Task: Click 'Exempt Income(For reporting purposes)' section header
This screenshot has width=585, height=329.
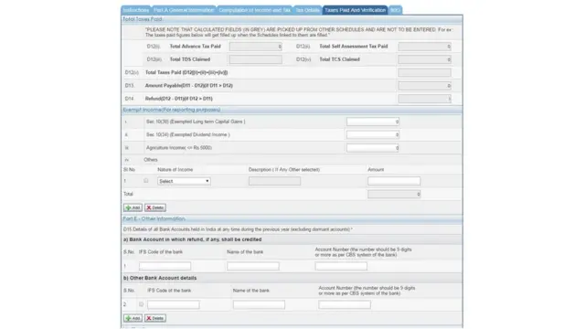Action: point(172,110)
